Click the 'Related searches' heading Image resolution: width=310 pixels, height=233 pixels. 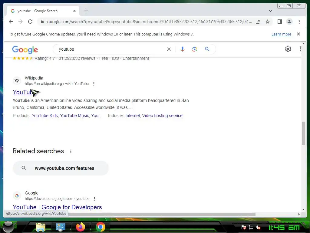38,151
